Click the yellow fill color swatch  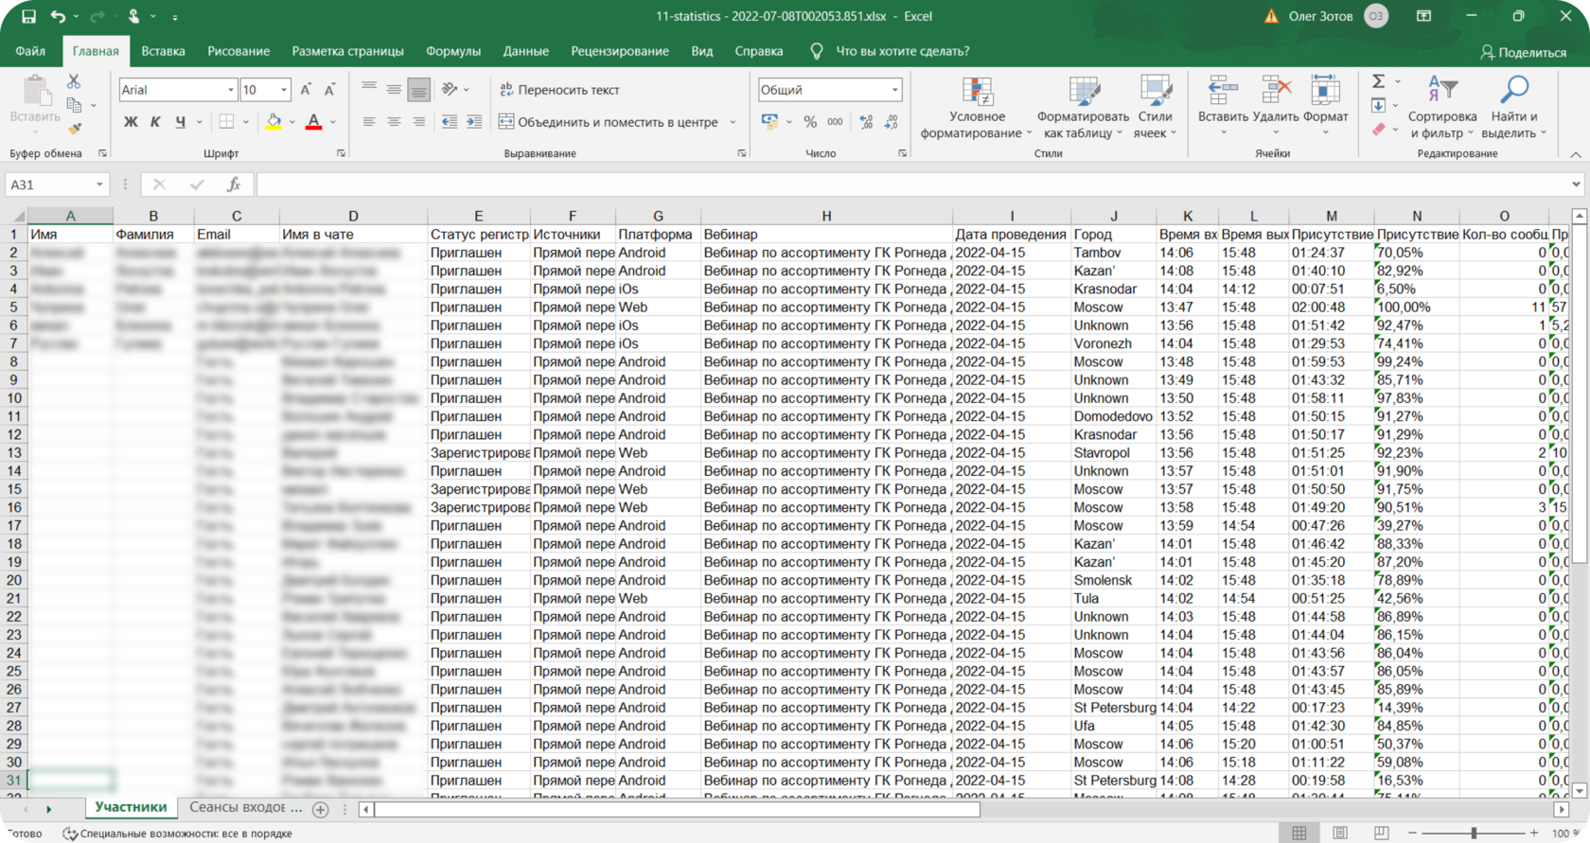click(x=274, y=122)
